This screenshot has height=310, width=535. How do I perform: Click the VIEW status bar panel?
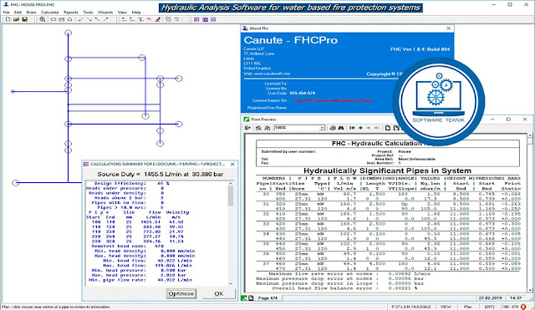[446, 307]
